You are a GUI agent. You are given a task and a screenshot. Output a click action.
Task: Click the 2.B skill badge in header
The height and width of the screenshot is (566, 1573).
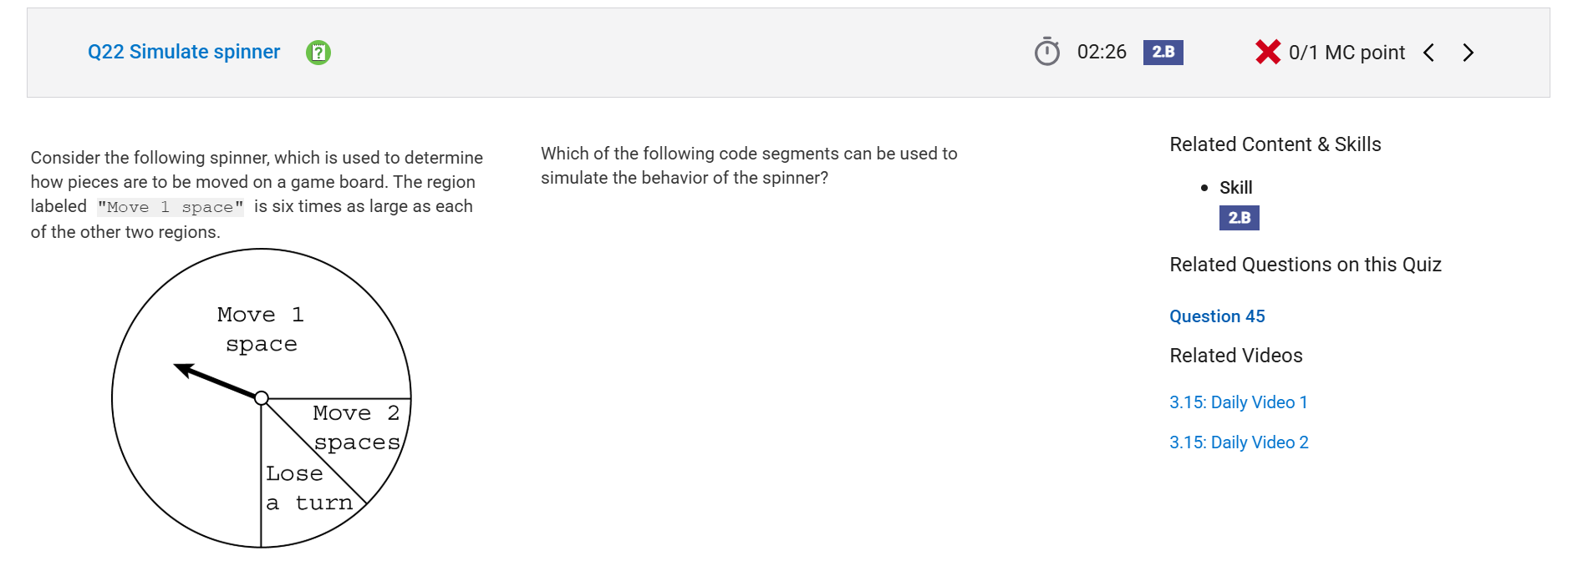click(1163, 52)
